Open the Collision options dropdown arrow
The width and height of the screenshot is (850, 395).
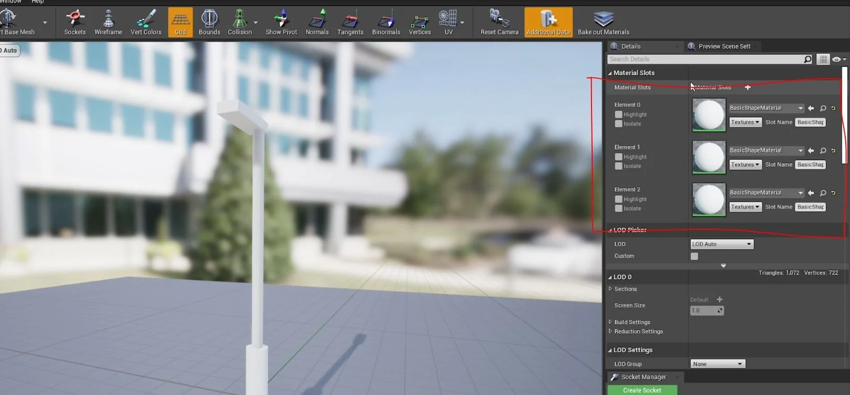tap(256, 22)
